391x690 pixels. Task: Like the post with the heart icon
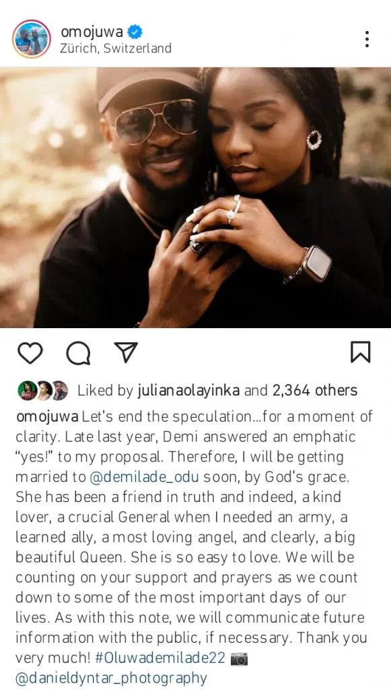[30, 352]
